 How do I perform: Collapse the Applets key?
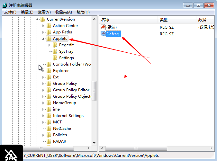(x=43, y=39)
